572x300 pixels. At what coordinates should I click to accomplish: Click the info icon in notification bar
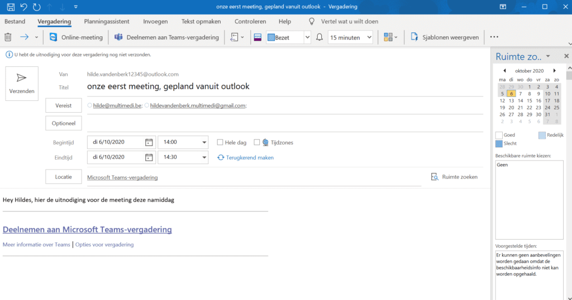click(9, 55)
